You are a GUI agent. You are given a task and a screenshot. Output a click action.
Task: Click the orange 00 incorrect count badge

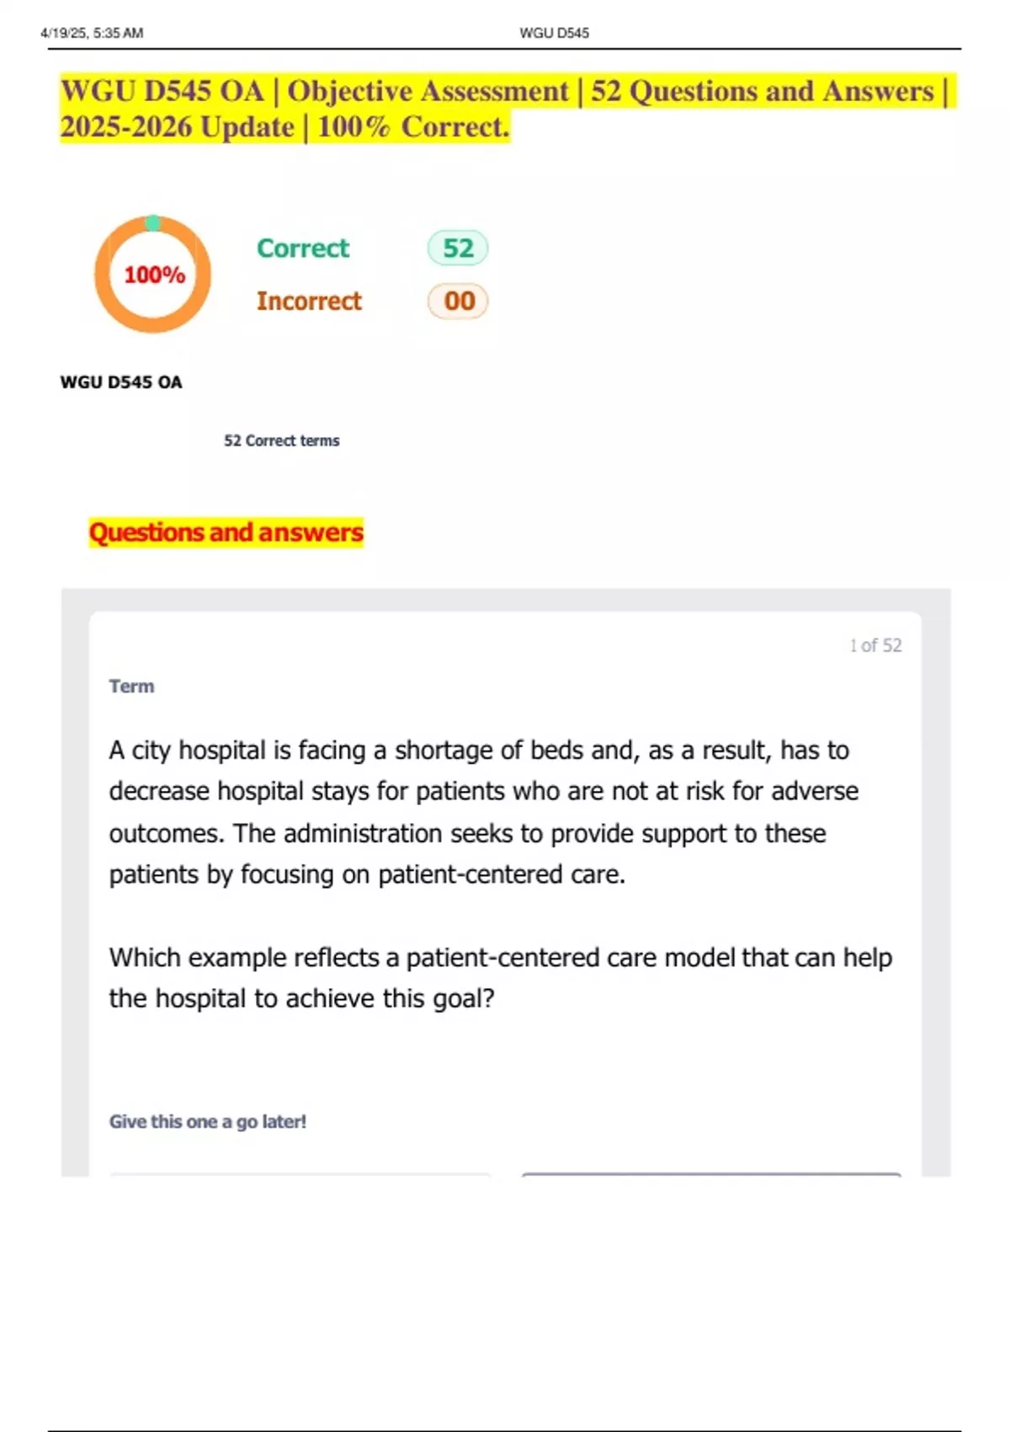click(x=459, y=302)
